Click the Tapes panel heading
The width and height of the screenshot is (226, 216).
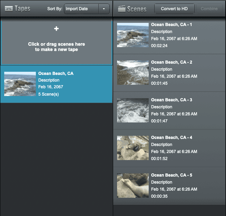pos(22,9)
